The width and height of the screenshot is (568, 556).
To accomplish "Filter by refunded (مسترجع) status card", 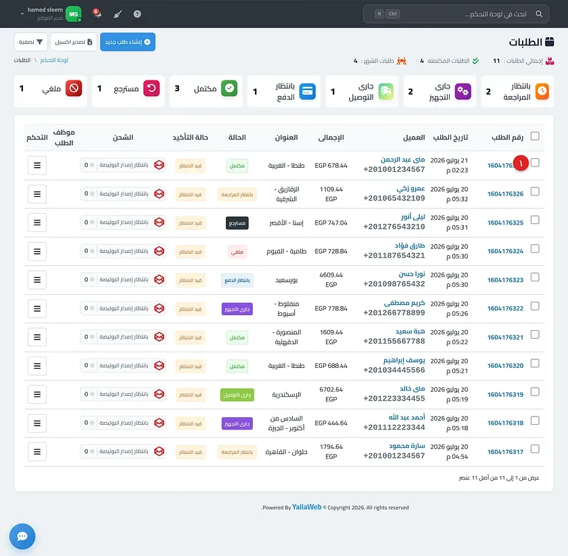I will coord(128,91).
